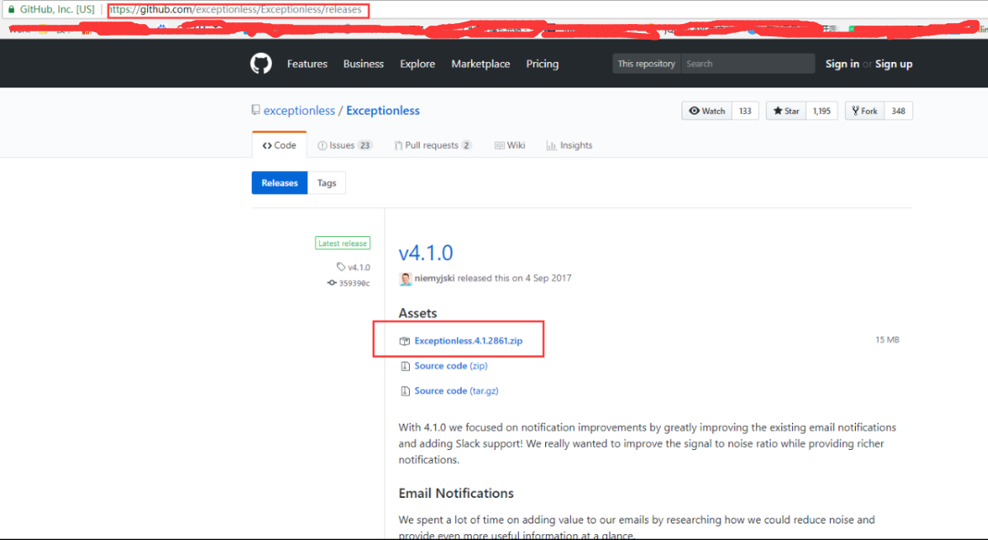
Task: Click the Assets heading
Action: coord(417,313)
